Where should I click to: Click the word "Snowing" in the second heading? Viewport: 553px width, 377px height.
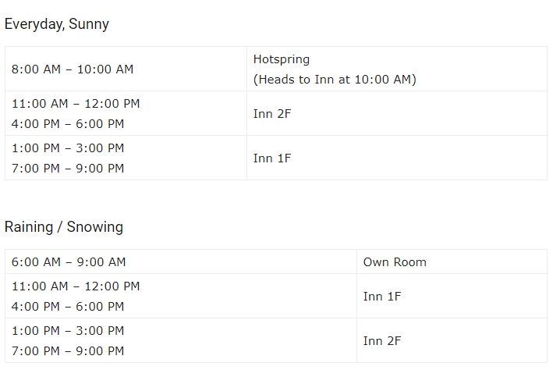click(94, 227)
